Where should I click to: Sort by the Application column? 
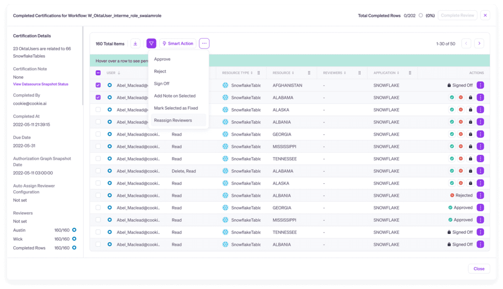(x=386, y=73)
